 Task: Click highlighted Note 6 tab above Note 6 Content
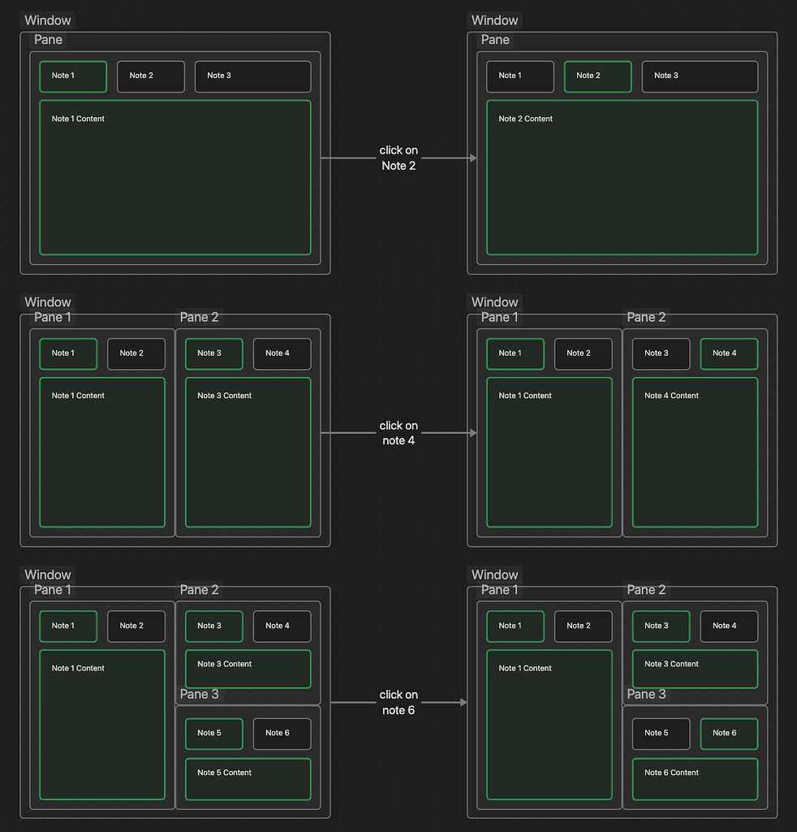click(729, 734)
